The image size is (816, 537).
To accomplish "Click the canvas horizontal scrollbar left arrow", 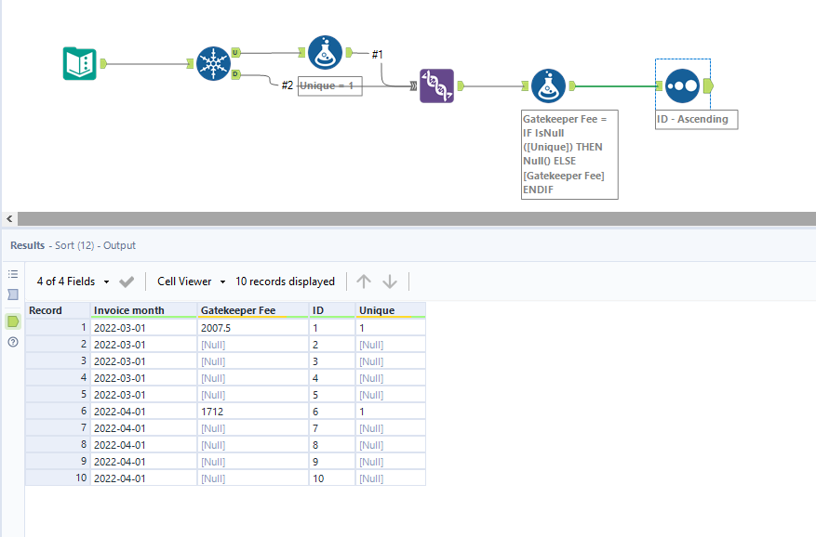I will coord(9,218).
